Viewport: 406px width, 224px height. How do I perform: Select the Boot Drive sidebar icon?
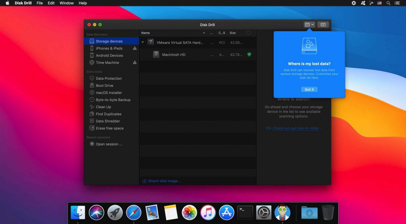tap(92, 86)
